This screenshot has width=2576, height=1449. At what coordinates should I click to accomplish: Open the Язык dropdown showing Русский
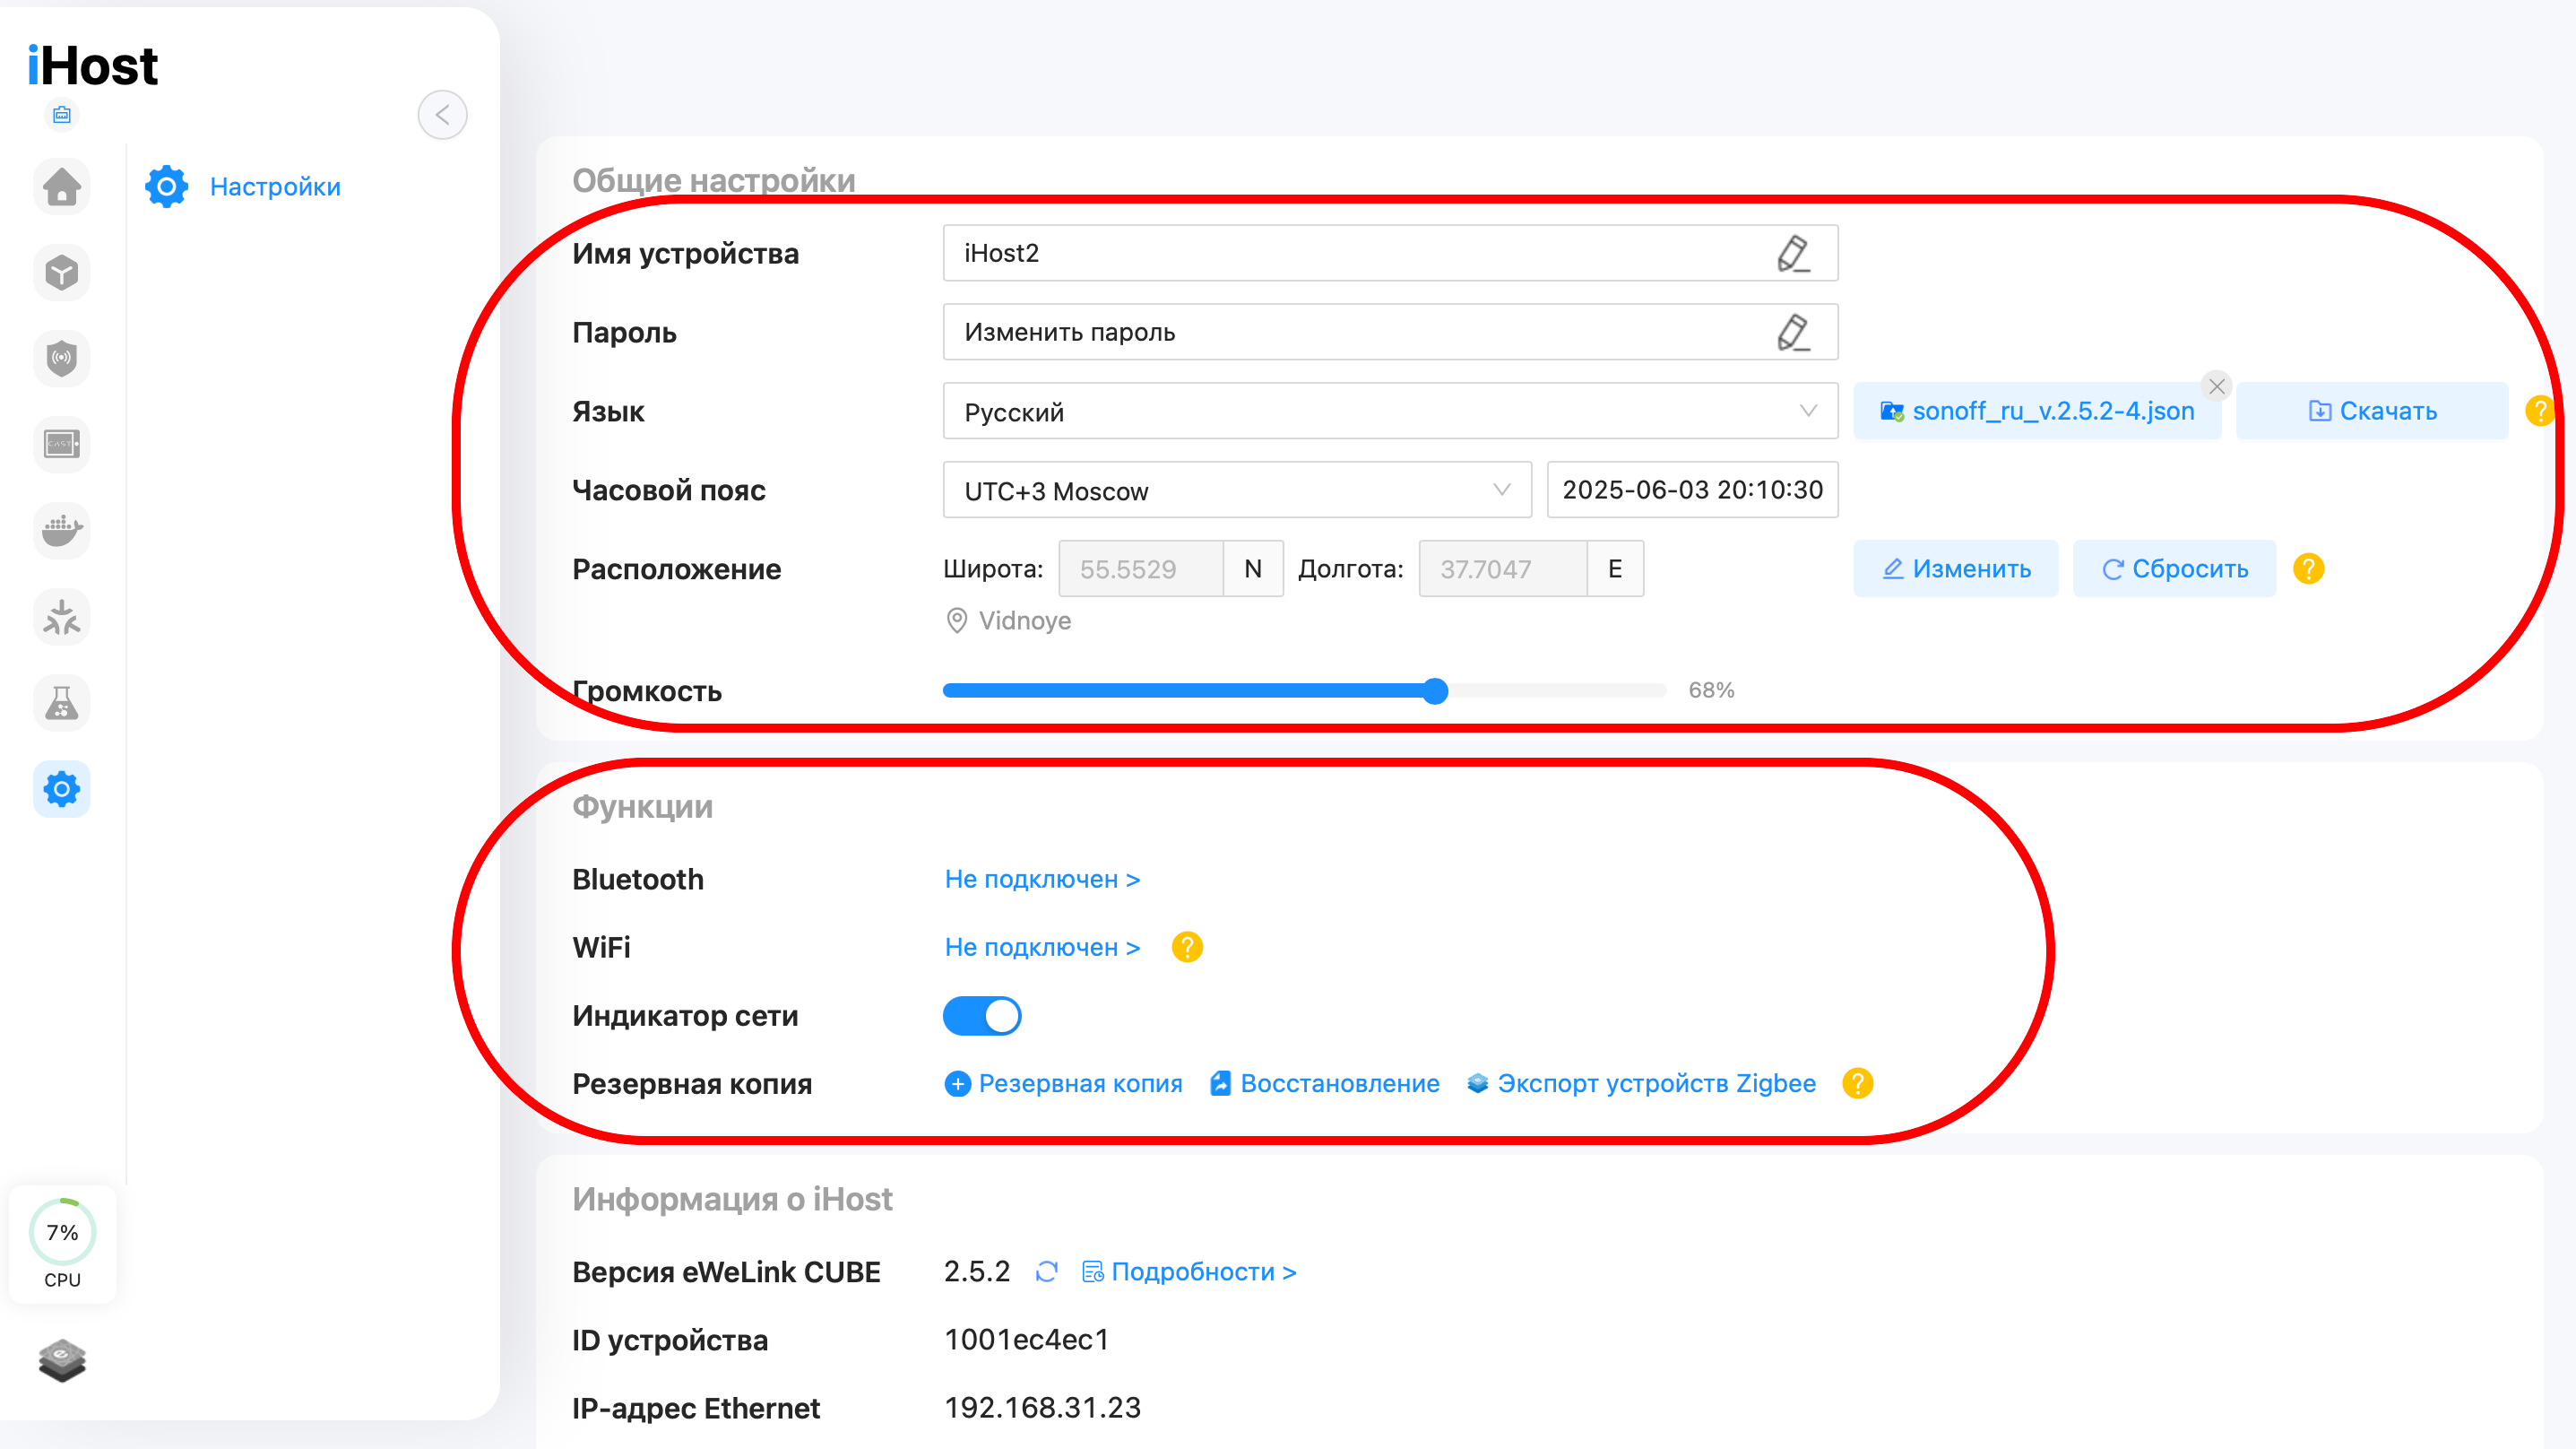pyautogui.click(x=1390, y=411)
